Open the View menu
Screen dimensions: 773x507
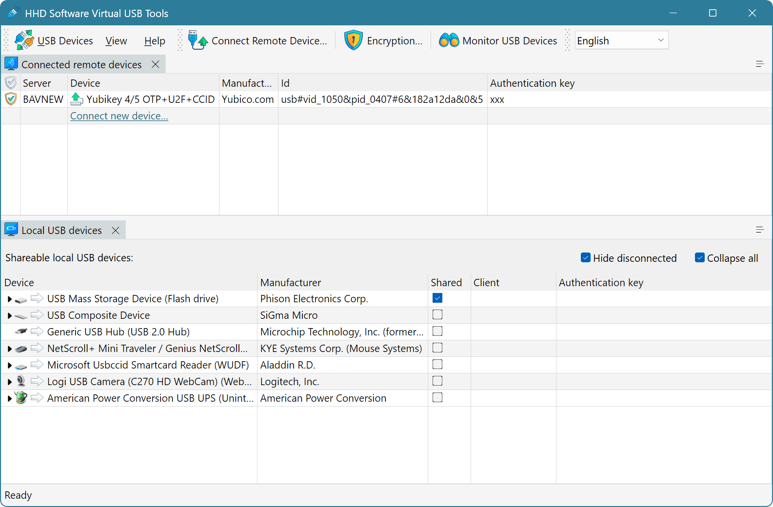pyautogui.click(x=116, y=41)
